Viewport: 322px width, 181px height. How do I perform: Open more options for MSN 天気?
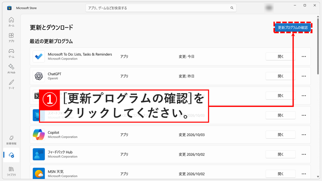(x=304, y=174)
